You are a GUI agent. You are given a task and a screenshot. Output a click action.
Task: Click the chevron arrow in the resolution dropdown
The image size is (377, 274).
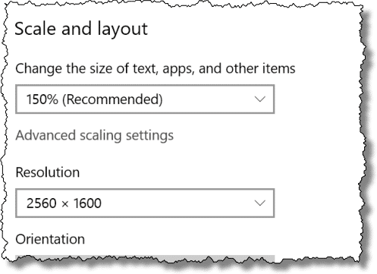click(260, 203)
